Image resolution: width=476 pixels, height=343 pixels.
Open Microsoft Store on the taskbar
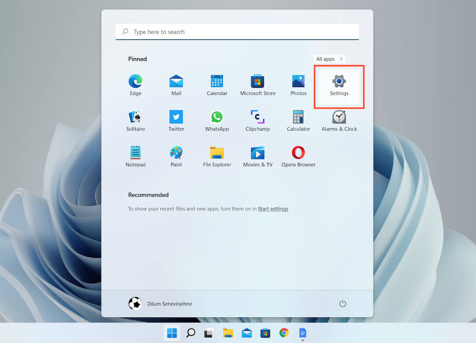265,333
